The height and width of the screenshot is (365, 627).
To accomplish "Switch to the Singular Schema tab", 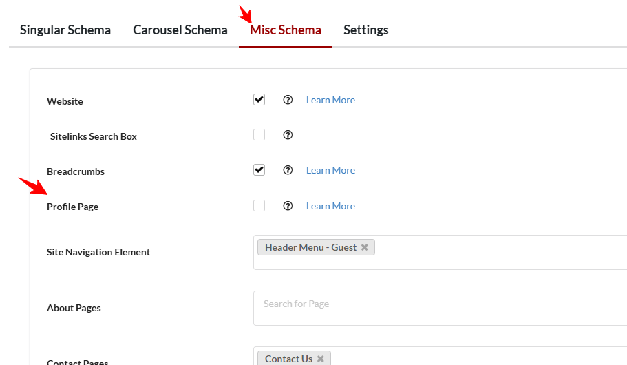I will (x=65, y=30).
